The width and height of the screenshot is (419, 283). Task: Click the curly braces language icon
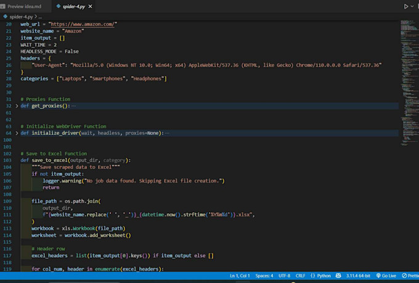(x=312, y=276)
